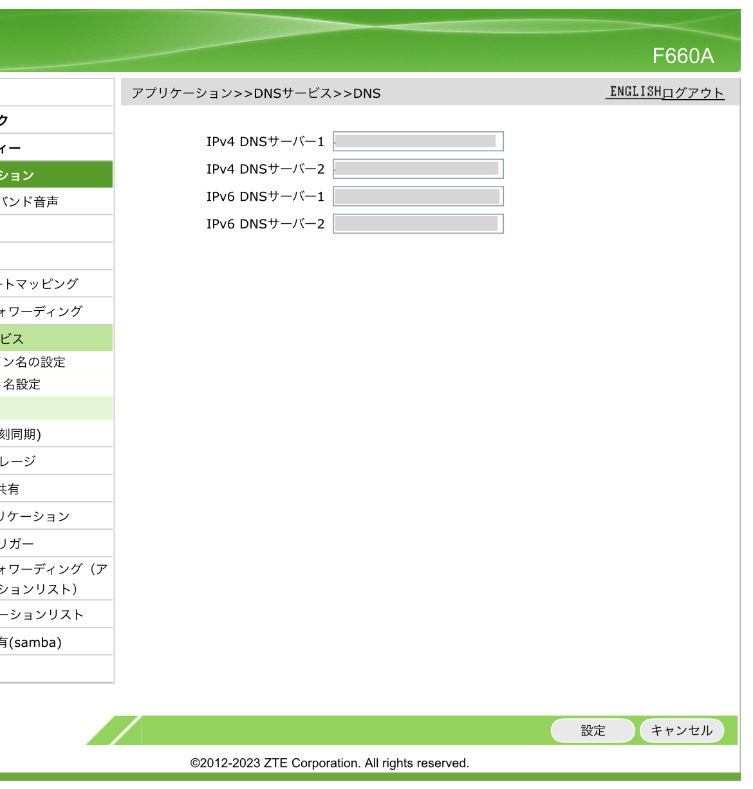Open ォワーディング（ア ションリスト） sidebar item
Viewport: 753px width, 789px height.
coord(56,579)
